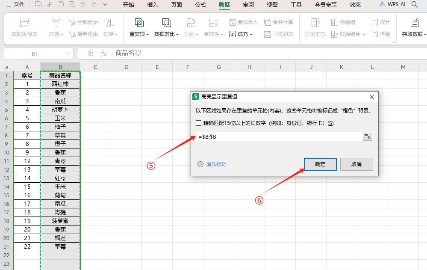This screenshot has height=270, width=427.
Task: Click the fx insert function icon
Action: [103, 53]
